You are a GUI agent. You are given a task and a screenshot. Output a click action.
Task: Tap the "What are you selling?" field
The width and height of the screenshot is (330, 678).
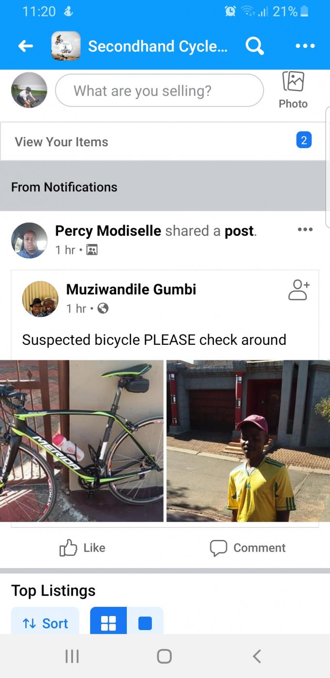tap(160, 91)
